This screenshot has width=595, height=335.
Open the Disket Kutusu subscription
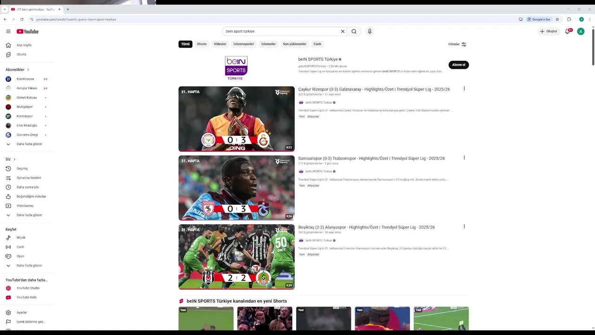pos(27,98)
